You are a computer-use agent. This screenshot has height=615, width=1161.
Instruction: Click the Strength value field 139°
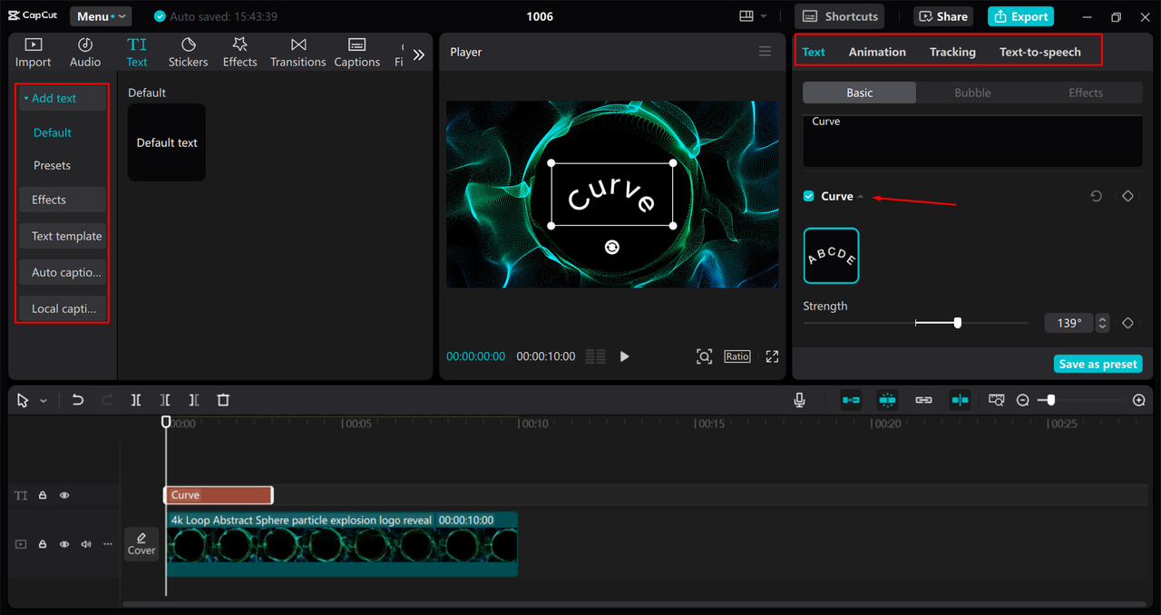pos(1069,323)
